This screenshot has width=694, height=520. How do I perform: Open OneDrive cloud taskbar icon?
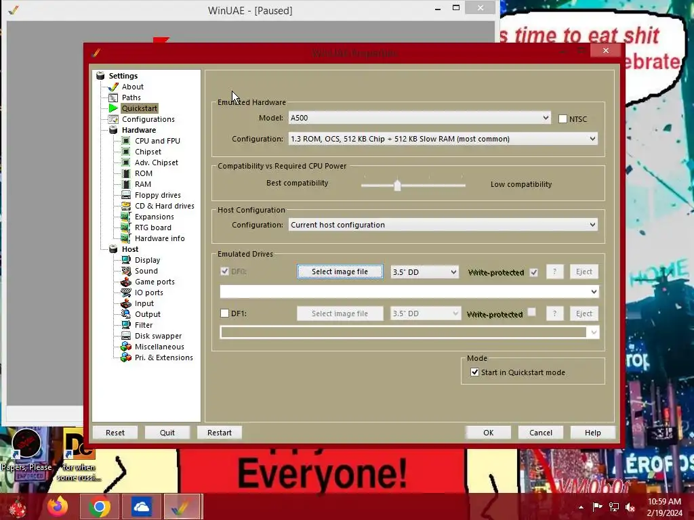coord(141,506)
